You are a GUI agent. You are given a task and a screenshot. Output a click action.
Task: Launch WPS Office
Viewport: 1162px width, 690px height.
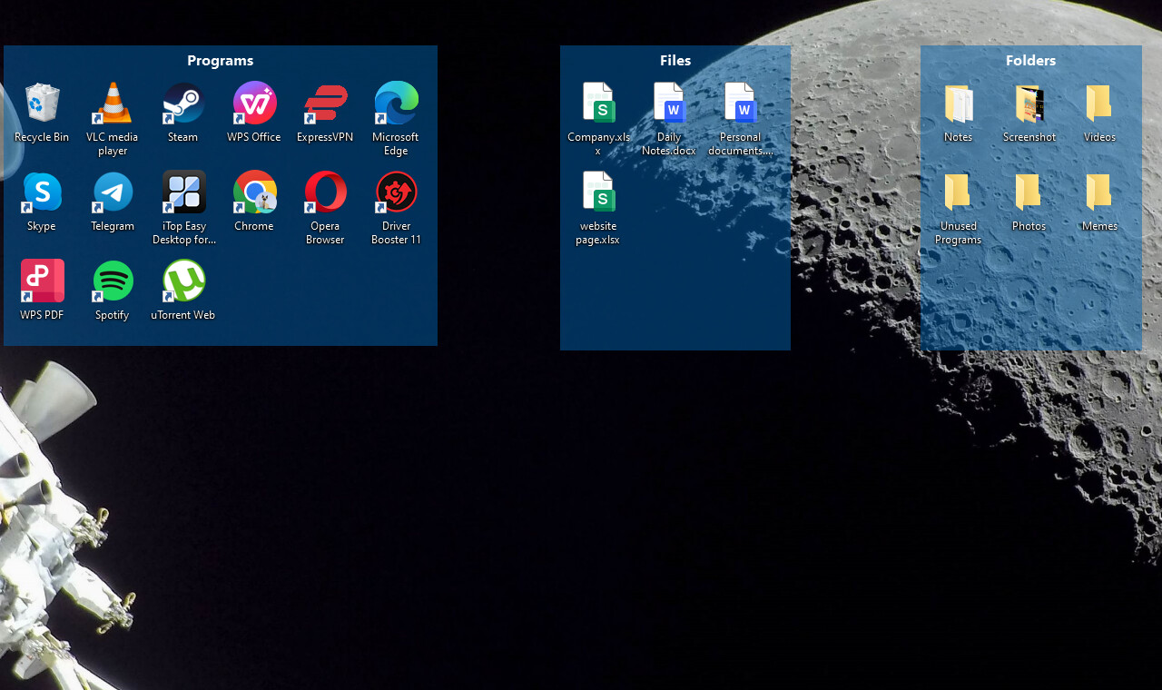[x=254, y=103]
